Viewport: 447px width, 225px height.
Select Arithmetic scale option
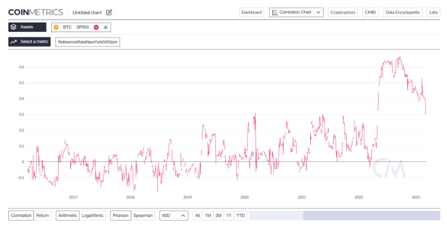[x=68, y=216]
